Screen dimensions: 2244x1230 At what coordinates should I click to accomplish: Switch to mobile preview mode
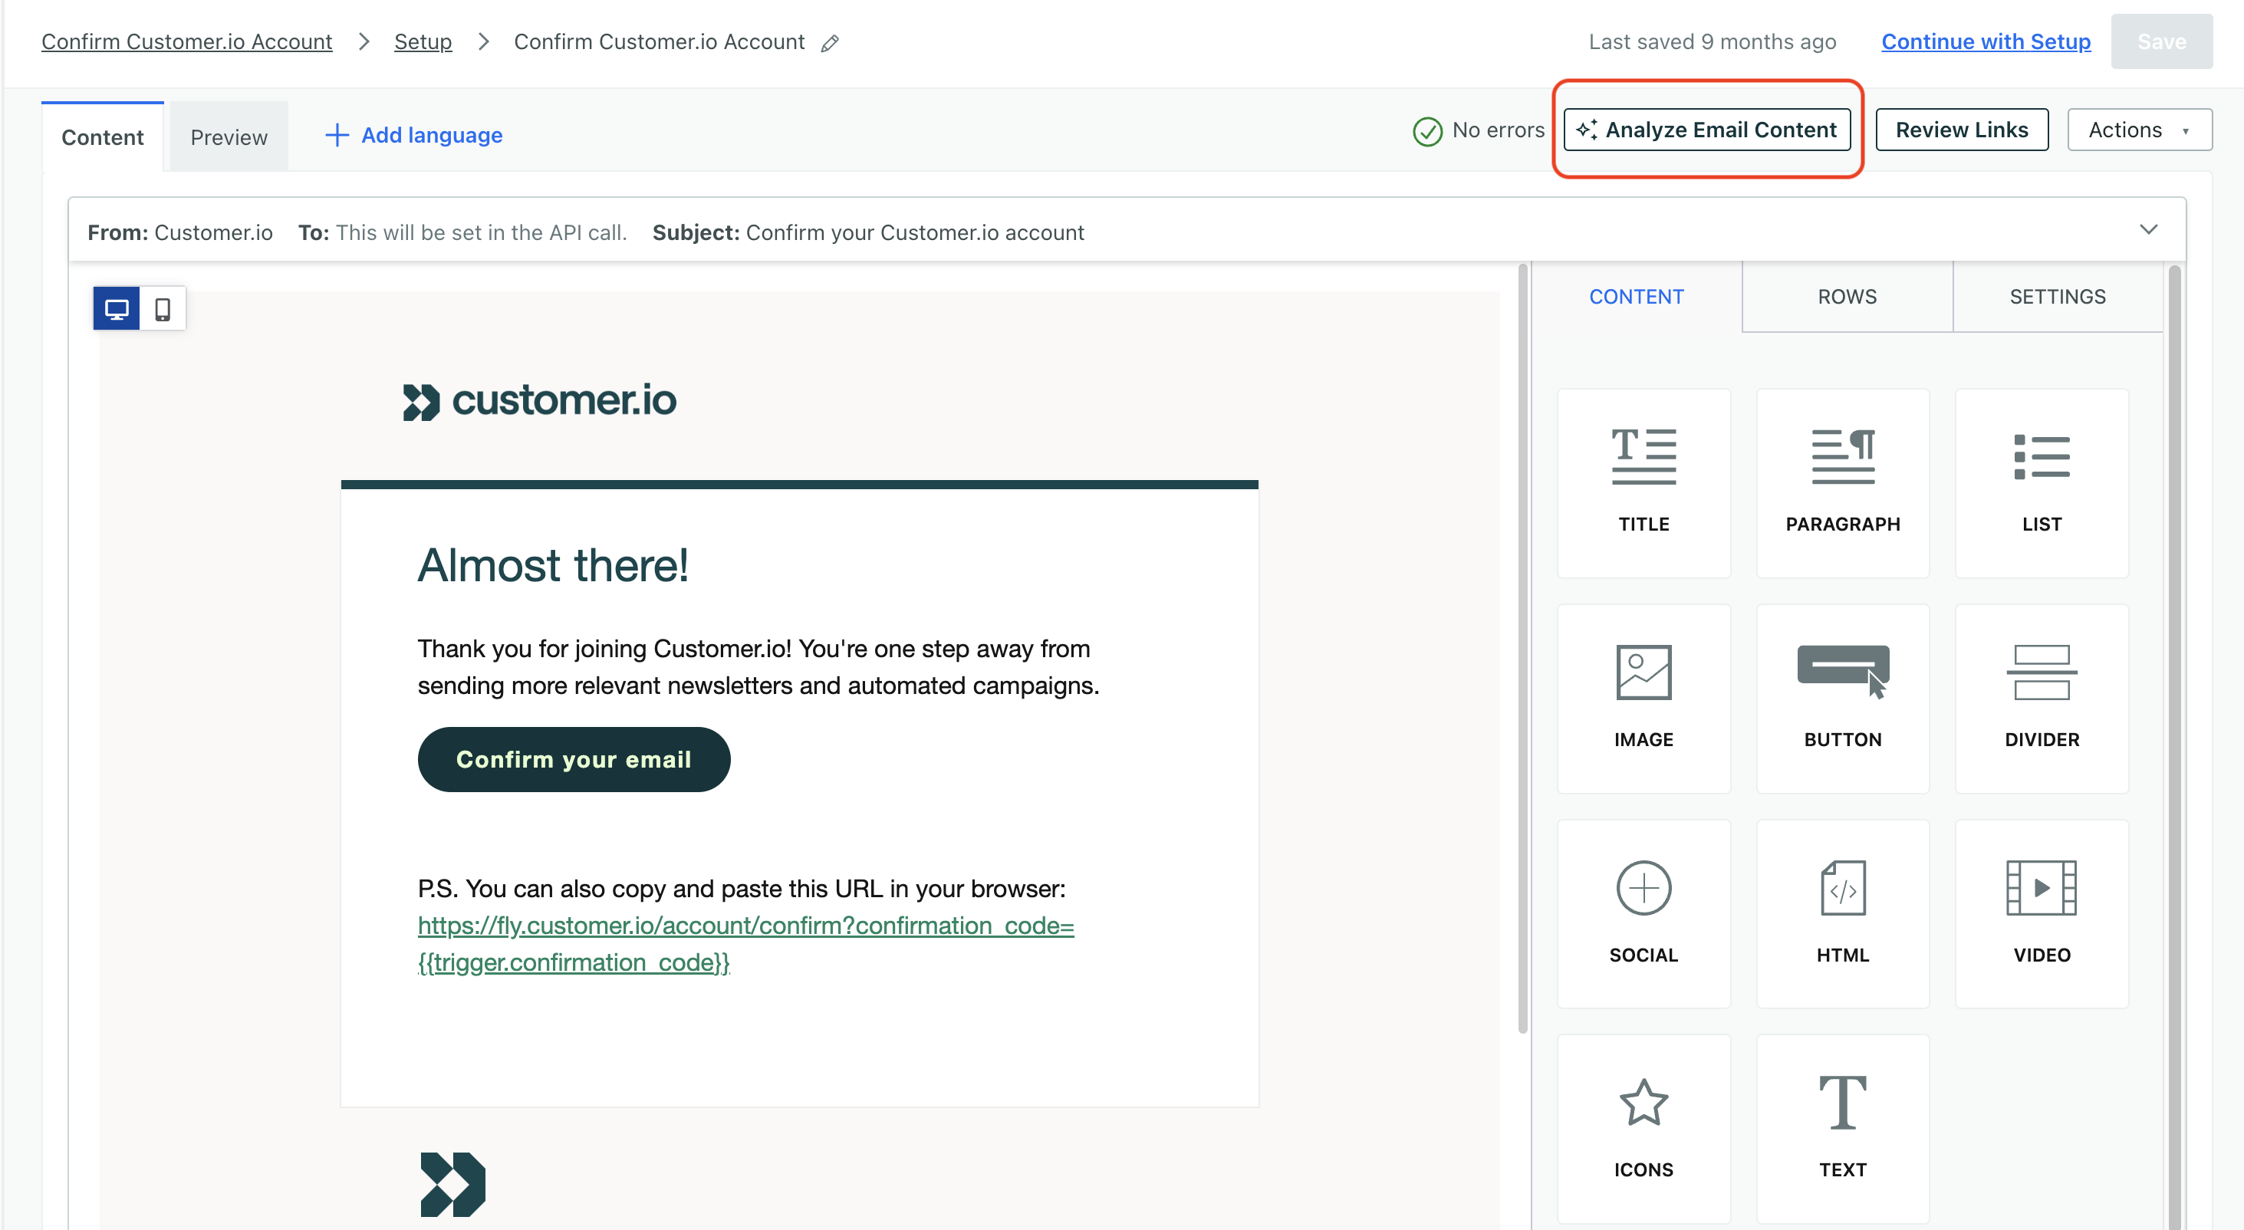tap(163, 308)
